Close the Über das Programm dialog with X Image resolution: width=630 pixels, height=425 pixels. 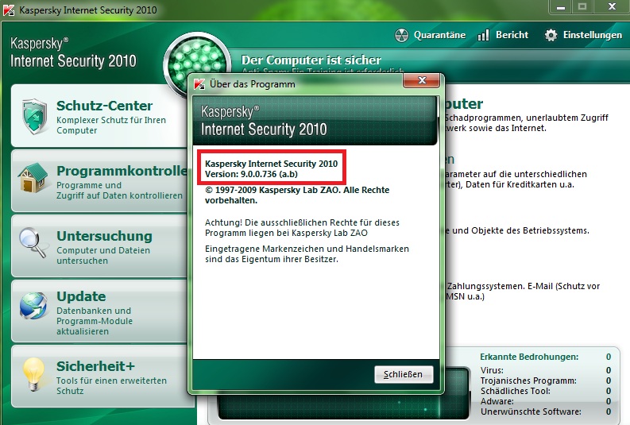[x=422, y=80]
